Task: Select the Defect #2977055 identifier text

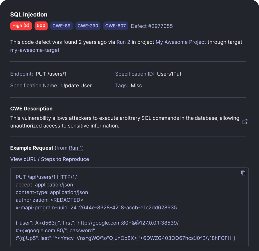Action: point(152,26)
